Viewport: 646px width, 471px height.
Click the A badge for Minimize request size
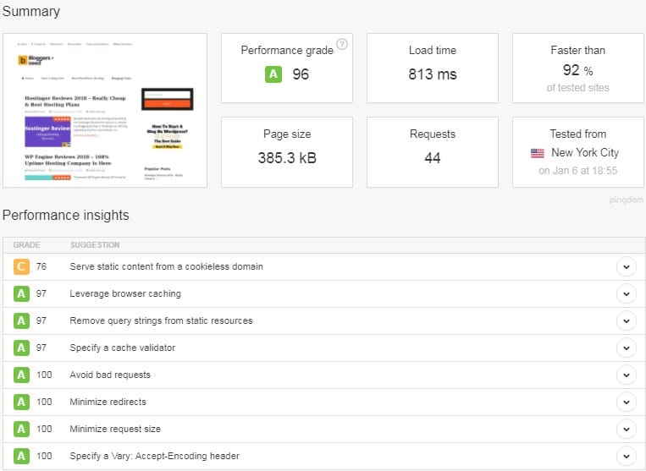click(21, 429)
